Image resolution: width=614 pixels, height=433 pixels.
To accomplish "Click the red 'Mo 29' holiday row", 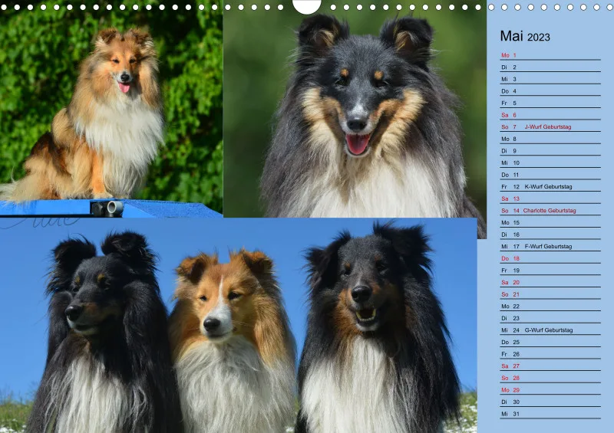I will 550,390.
